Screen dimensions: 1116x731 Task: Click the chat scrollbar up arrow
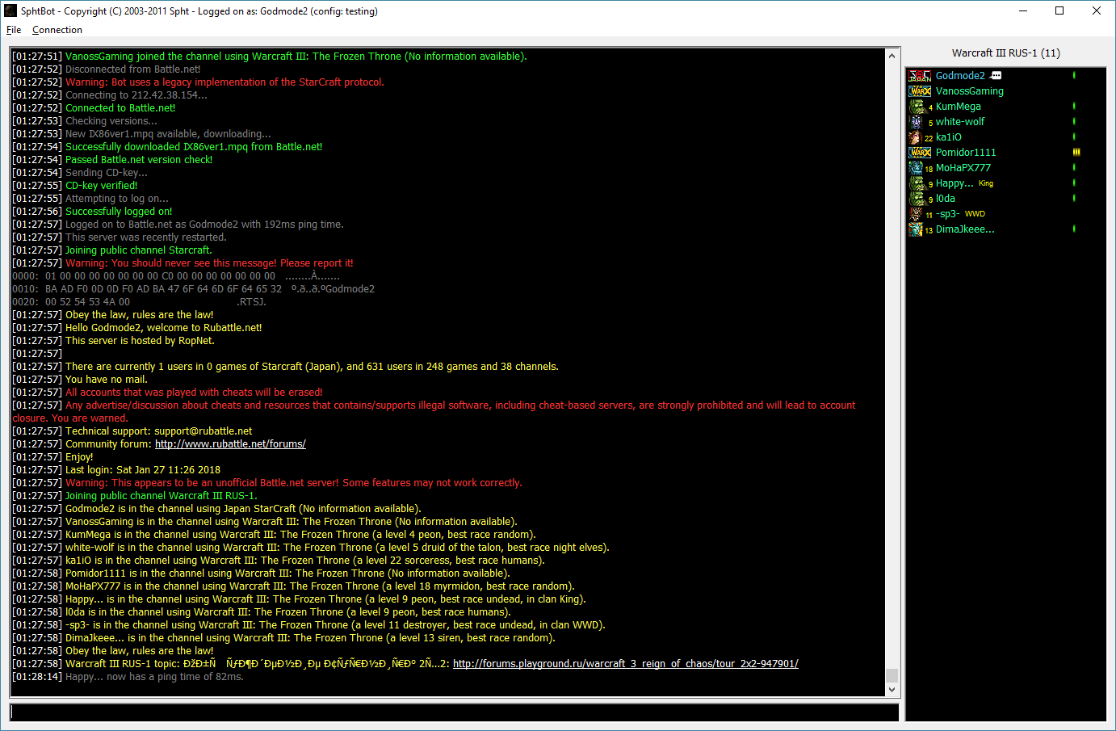click(x=892, y=56)
